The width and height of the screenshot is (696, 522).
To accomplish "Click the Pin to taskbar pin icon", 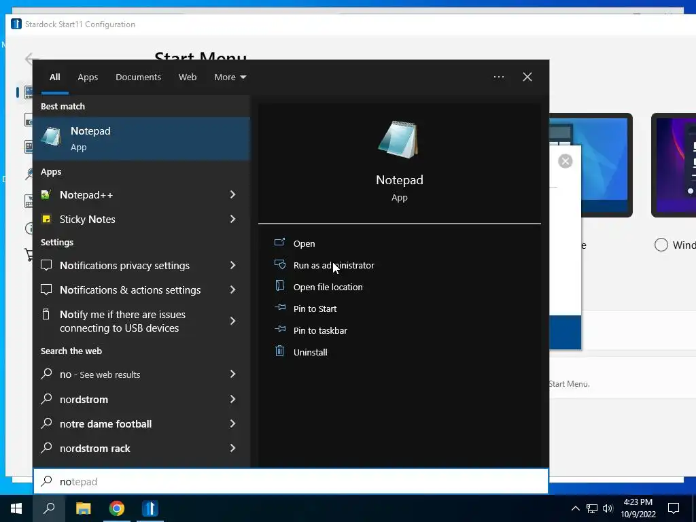I will [279, 329].
